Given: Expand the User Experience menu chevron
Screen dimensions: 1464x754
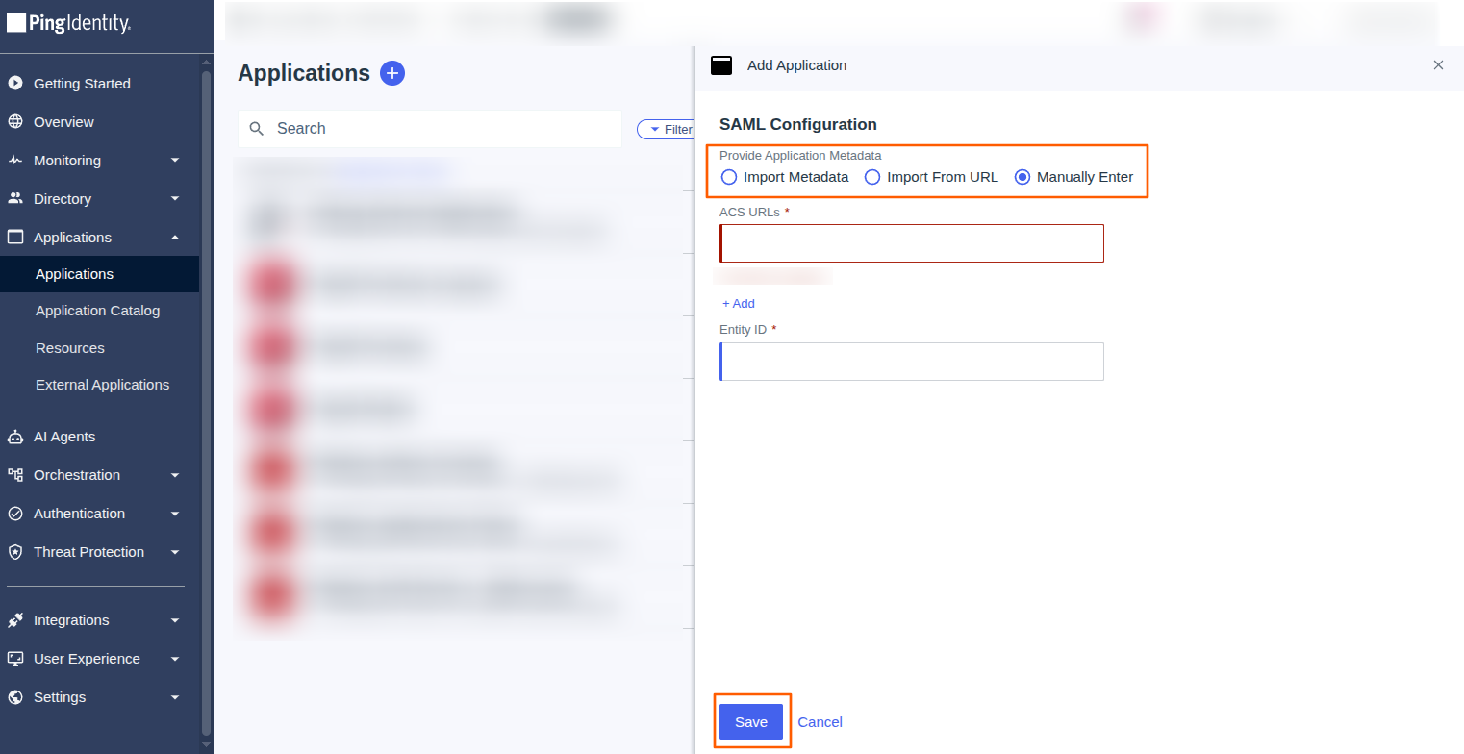Looking at the screenshot, I should click(x=175, y=659).
